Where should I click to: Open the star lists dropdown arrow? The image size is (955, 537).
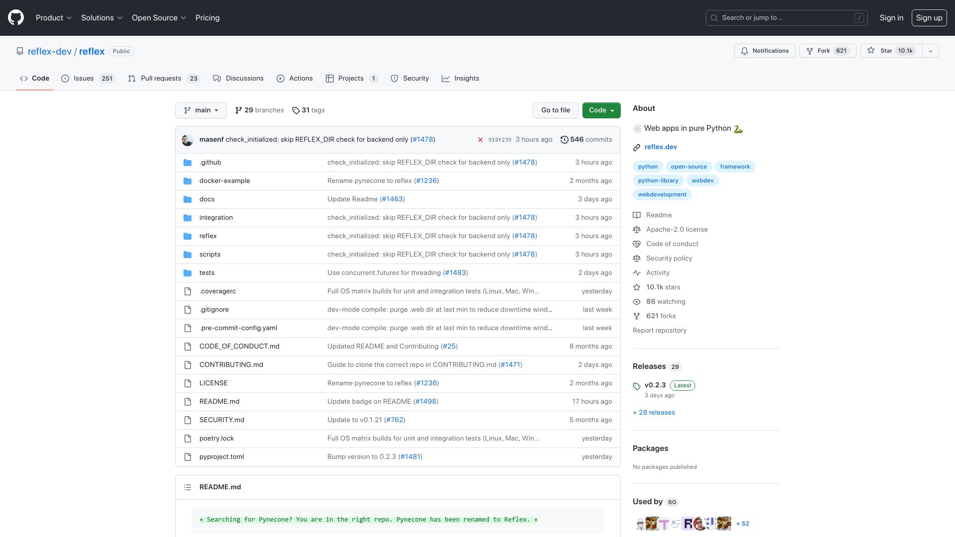tap(931, 51)
